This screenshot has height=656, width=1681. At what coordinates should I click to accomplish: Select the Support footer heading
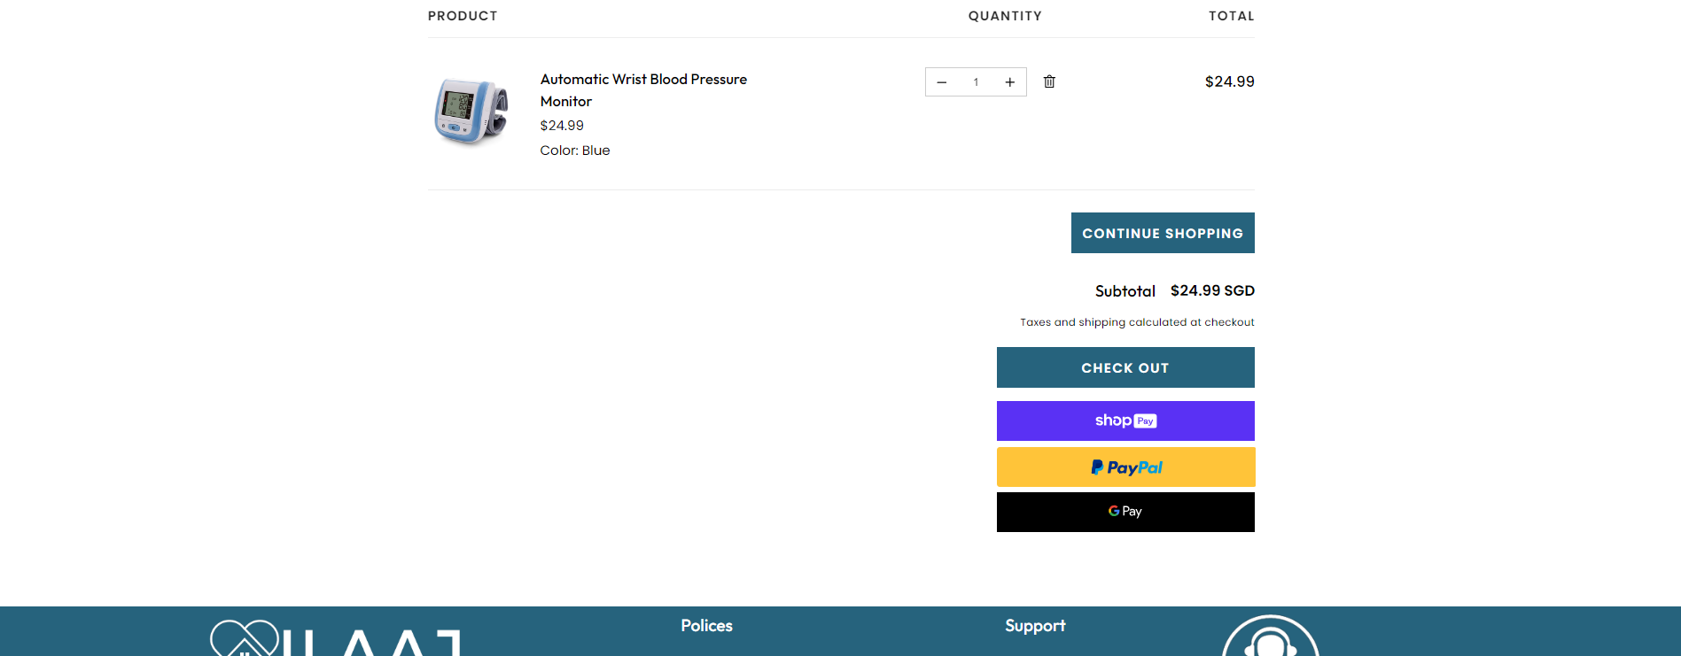pyautogui.click(x=1035, y=626)
